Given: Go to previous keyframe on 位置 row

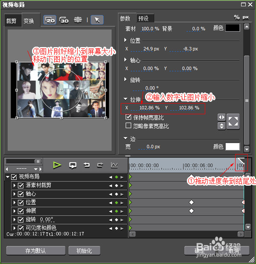Looking at the screenshot, I should pos(111,203).
